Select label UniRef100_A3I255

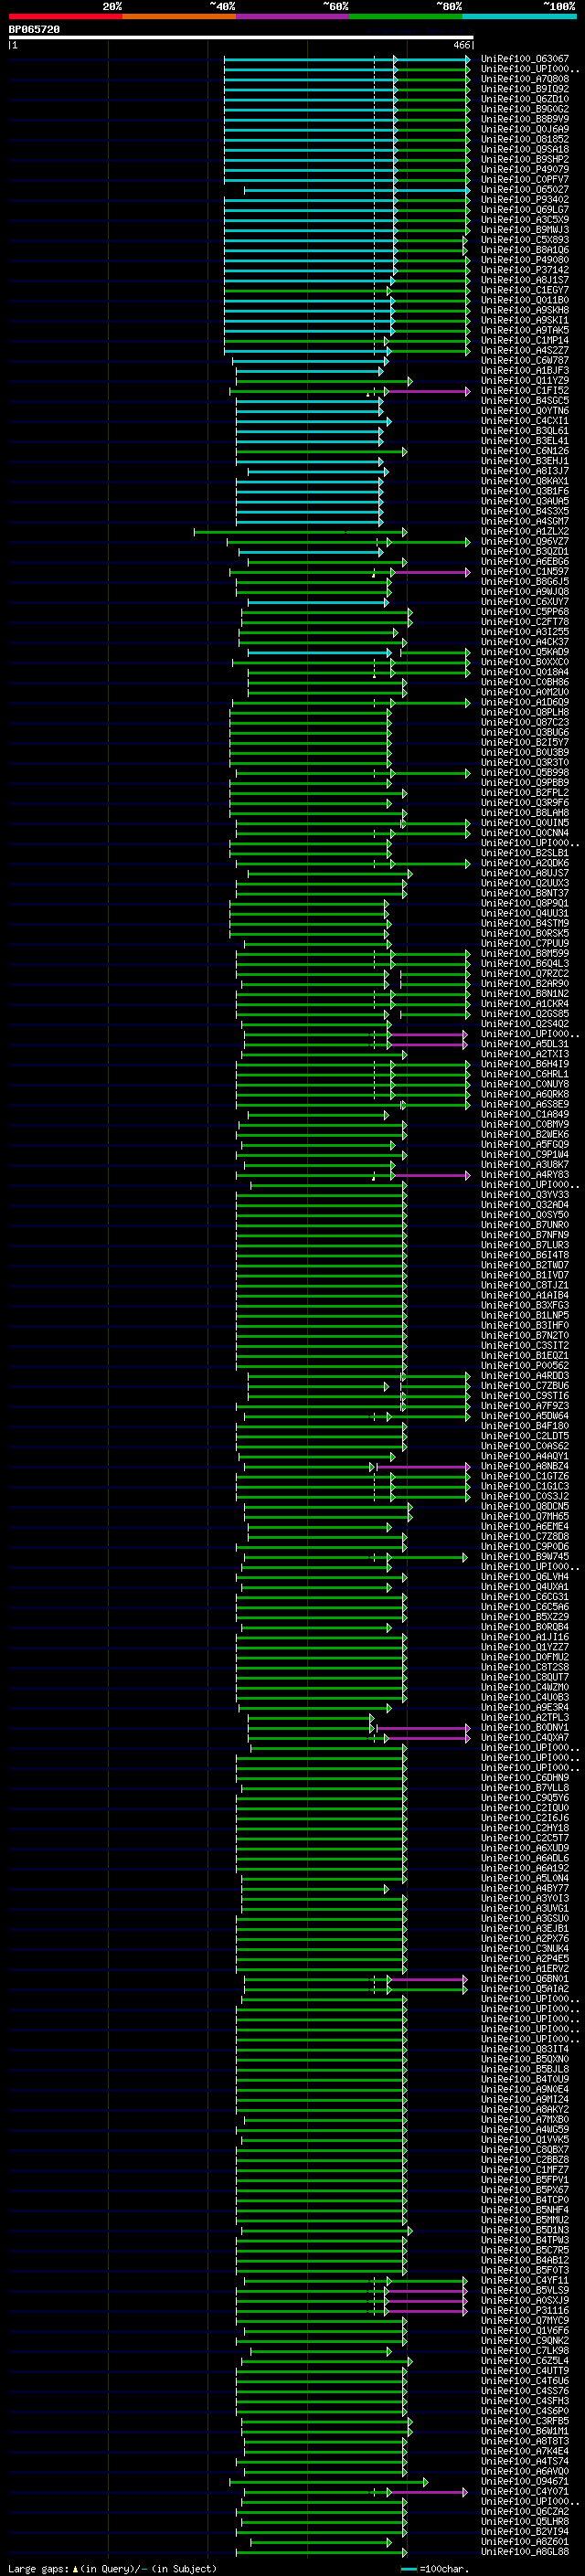tap(525, 632)
